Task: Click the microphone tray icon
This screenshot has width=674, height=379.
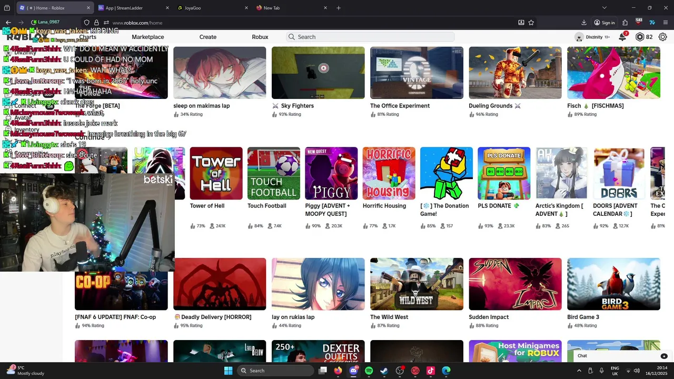Action: coord(601,371)
